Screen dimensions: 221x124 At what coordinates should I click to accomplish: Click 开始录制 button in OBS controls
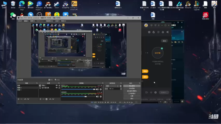coord(132,88)
